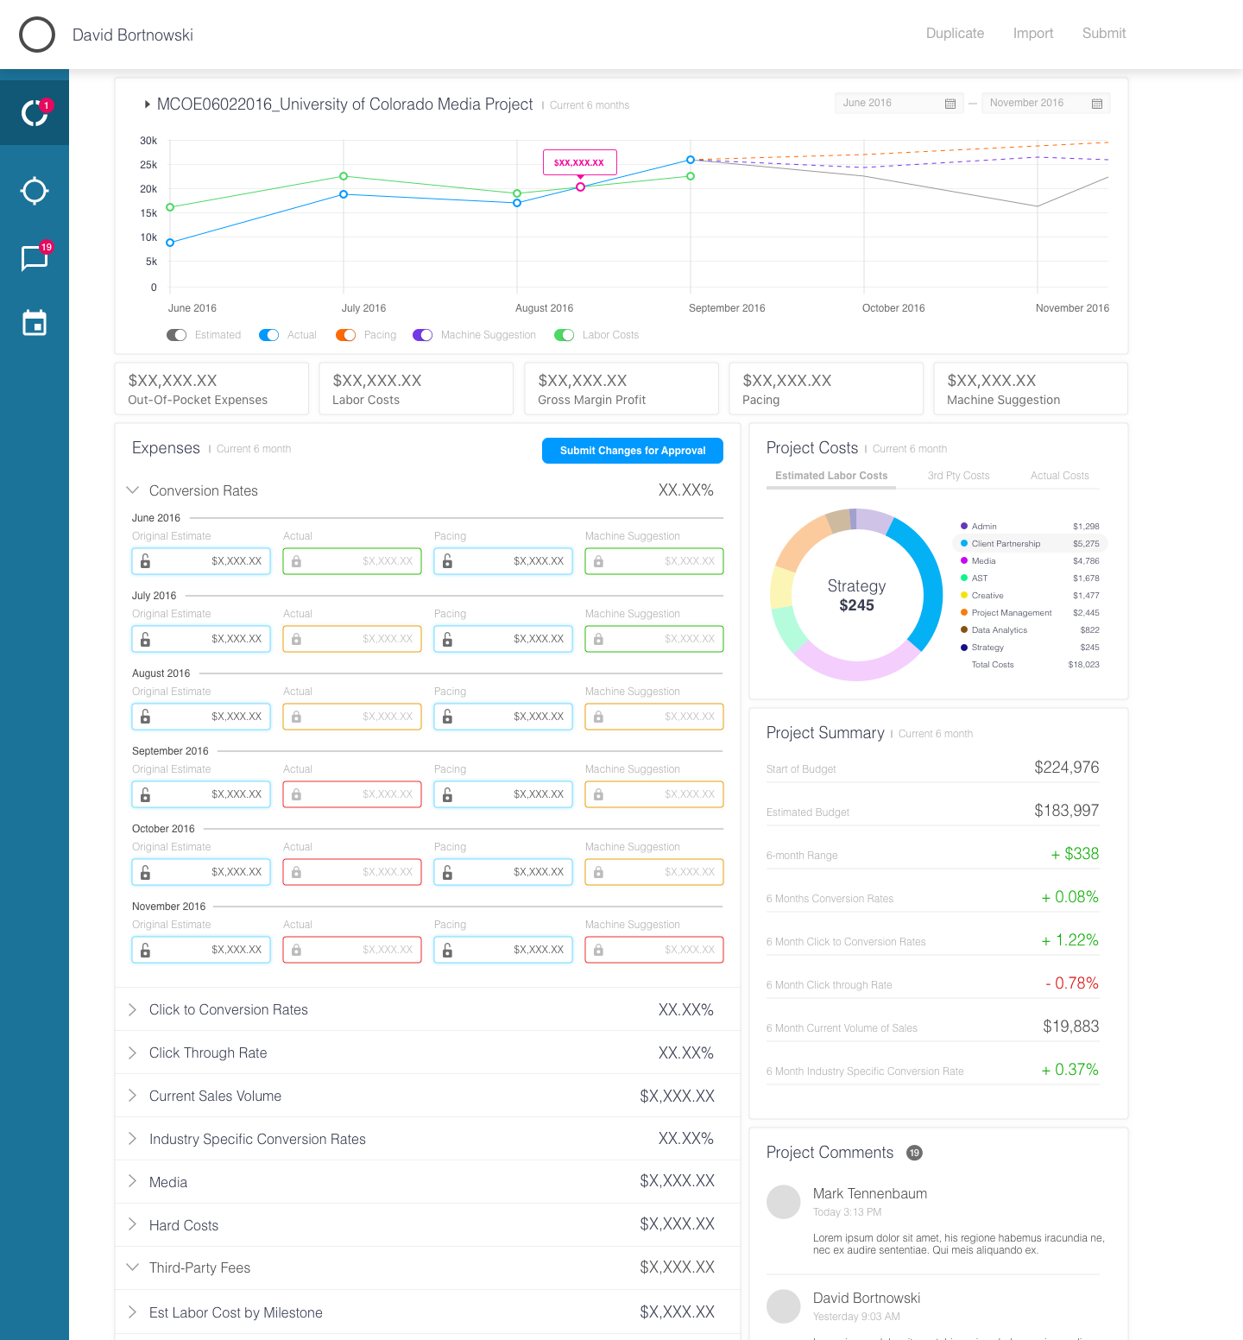The width and height of the screenshot is (1243, 1340).
Task: Click July 2016 Original Estimate unlock icon
Action: pos(145,639)
